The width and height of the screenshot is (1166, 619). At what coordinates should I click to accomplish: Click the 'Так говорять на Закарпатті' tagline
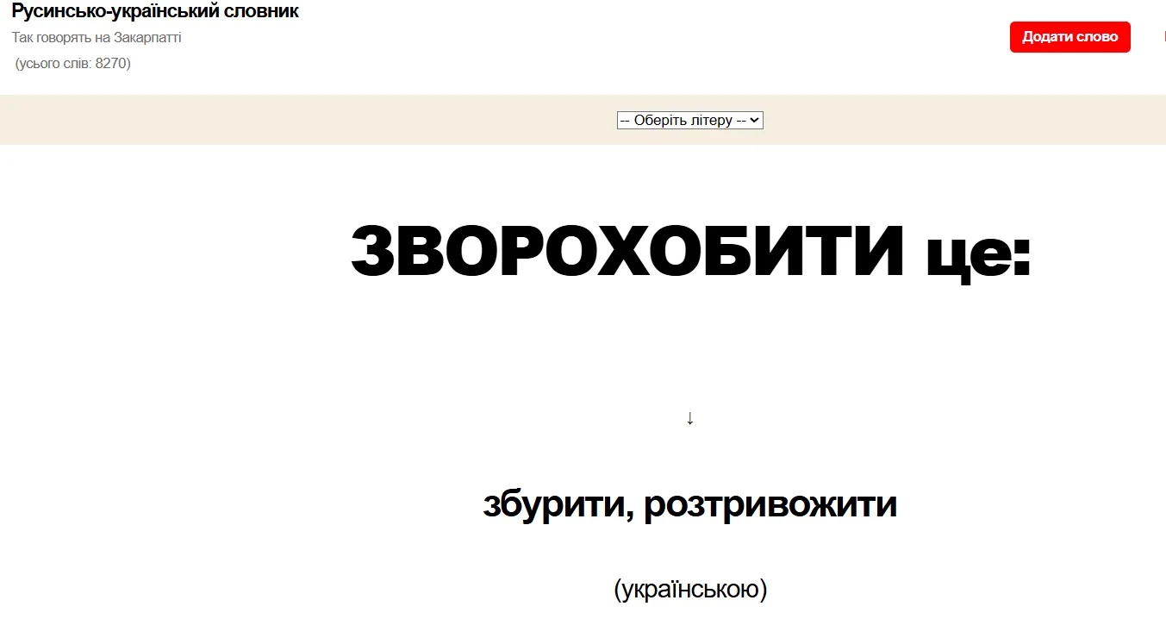(x=97, y=38)
